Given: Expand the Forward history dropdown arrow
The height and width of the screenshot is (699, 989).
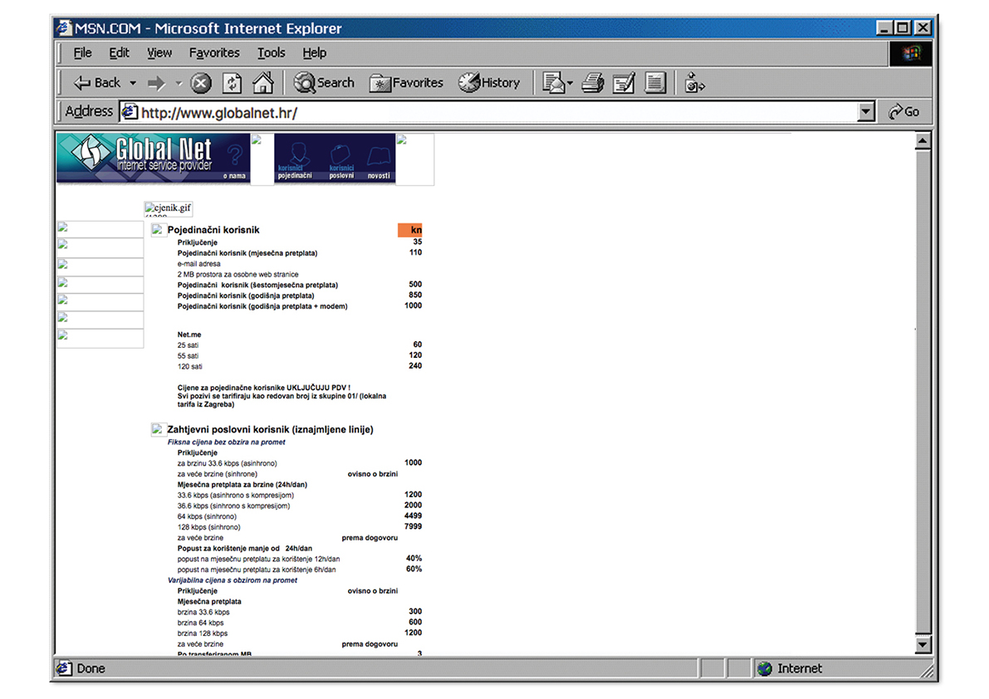Looking at the screenshot, I should (179, 83).
